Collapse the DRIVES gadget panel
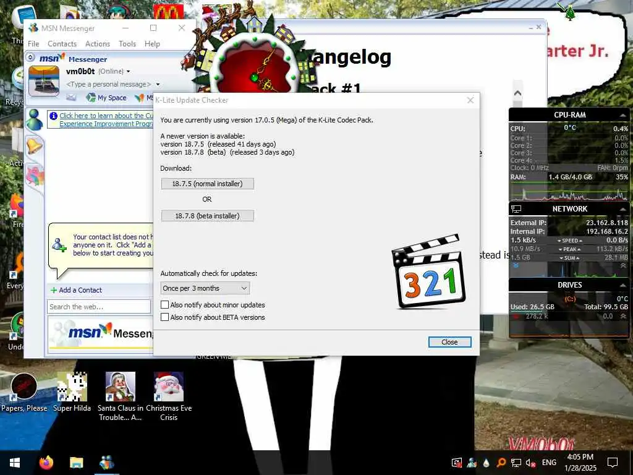The image size is (633, 475). [x=623, y=285]
